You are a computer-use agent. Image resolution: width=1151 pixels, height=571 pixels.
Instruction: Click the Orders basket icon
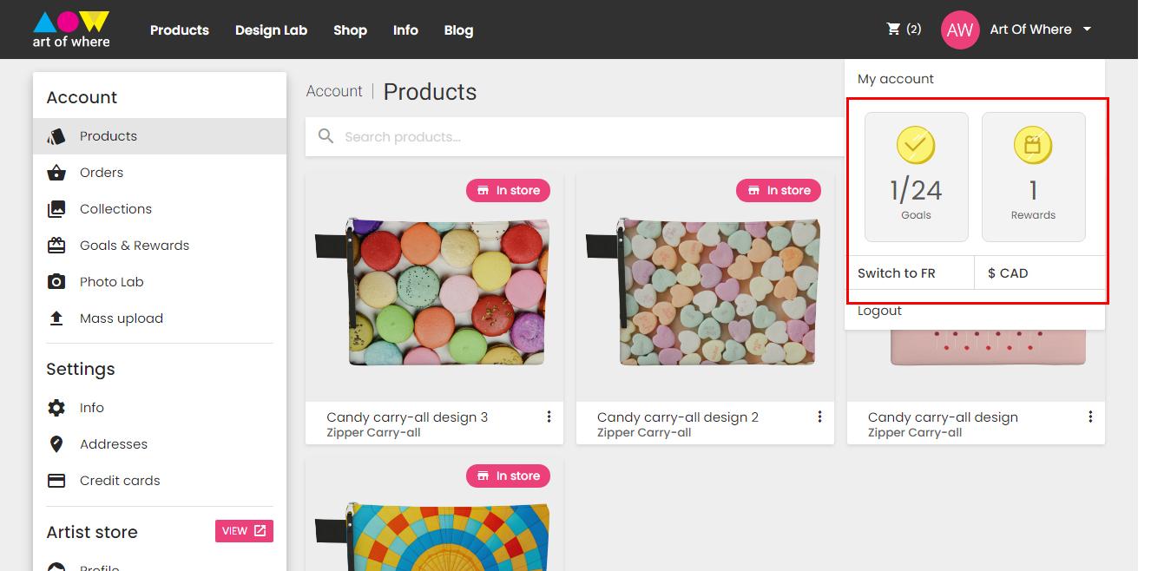click(56, 173)
